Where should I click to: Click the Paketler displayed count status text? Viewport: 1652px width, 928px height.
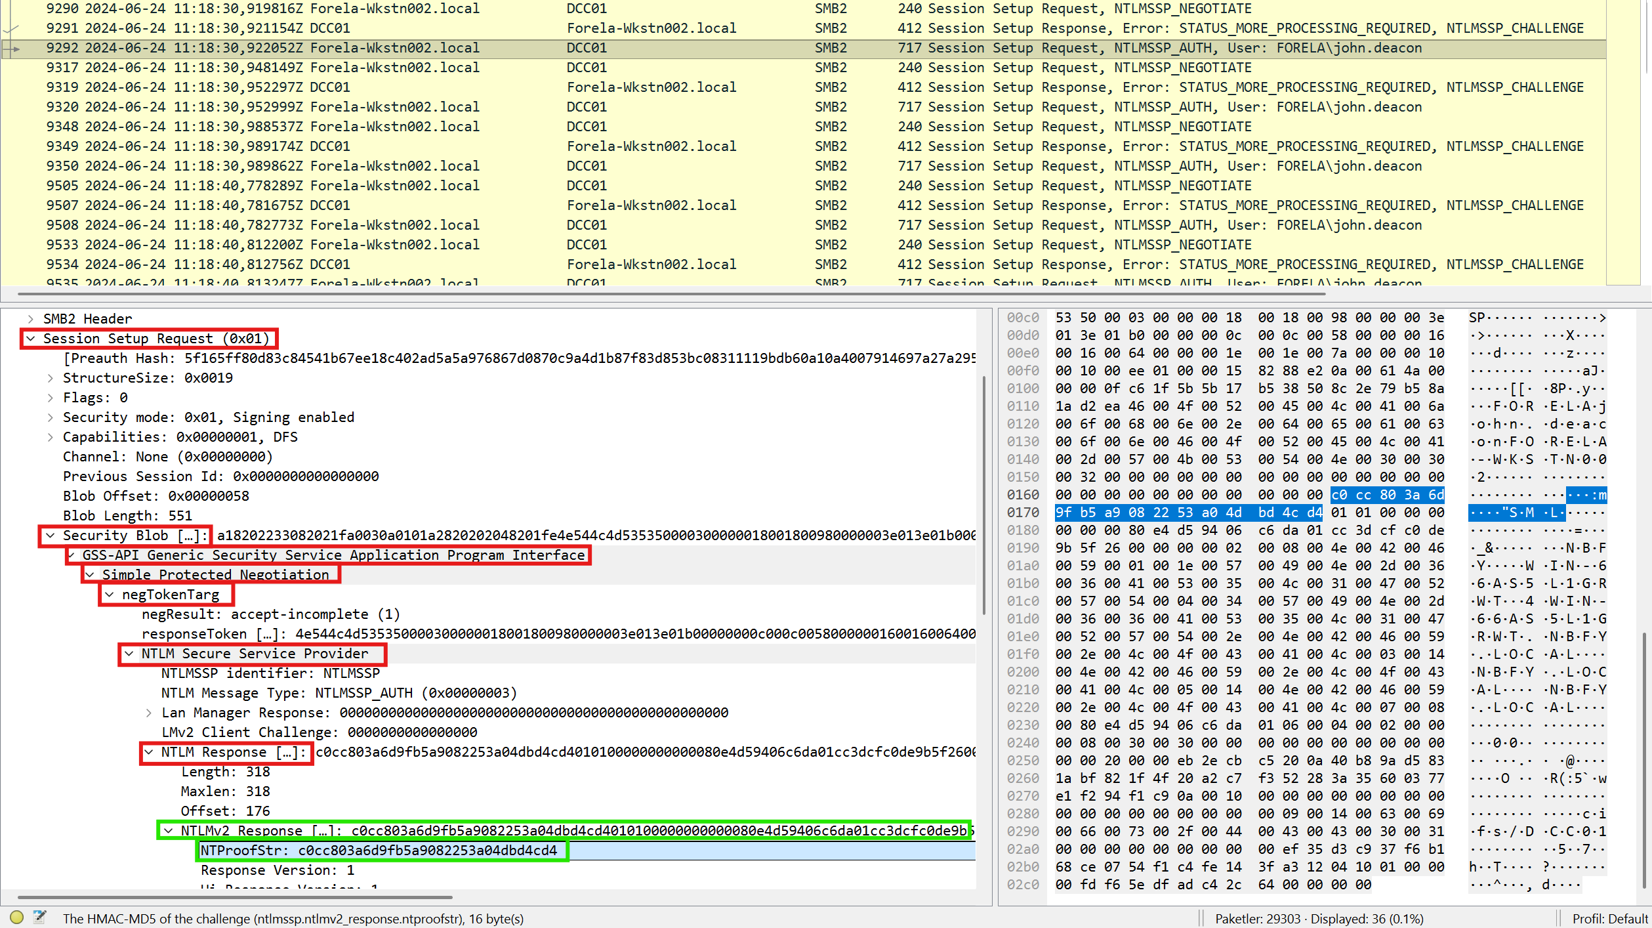1319,918
